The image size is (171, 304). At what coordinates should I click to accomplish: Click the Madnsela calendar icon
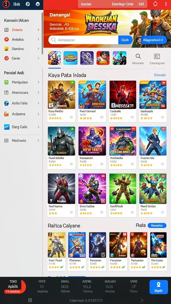pyautogui.click(x=7, y=140)
